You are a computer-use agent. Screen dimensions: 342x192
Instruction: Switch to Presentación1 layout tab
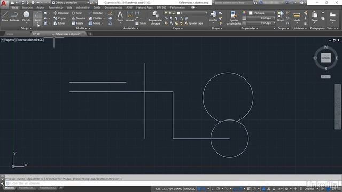click(x=27, y=188)
